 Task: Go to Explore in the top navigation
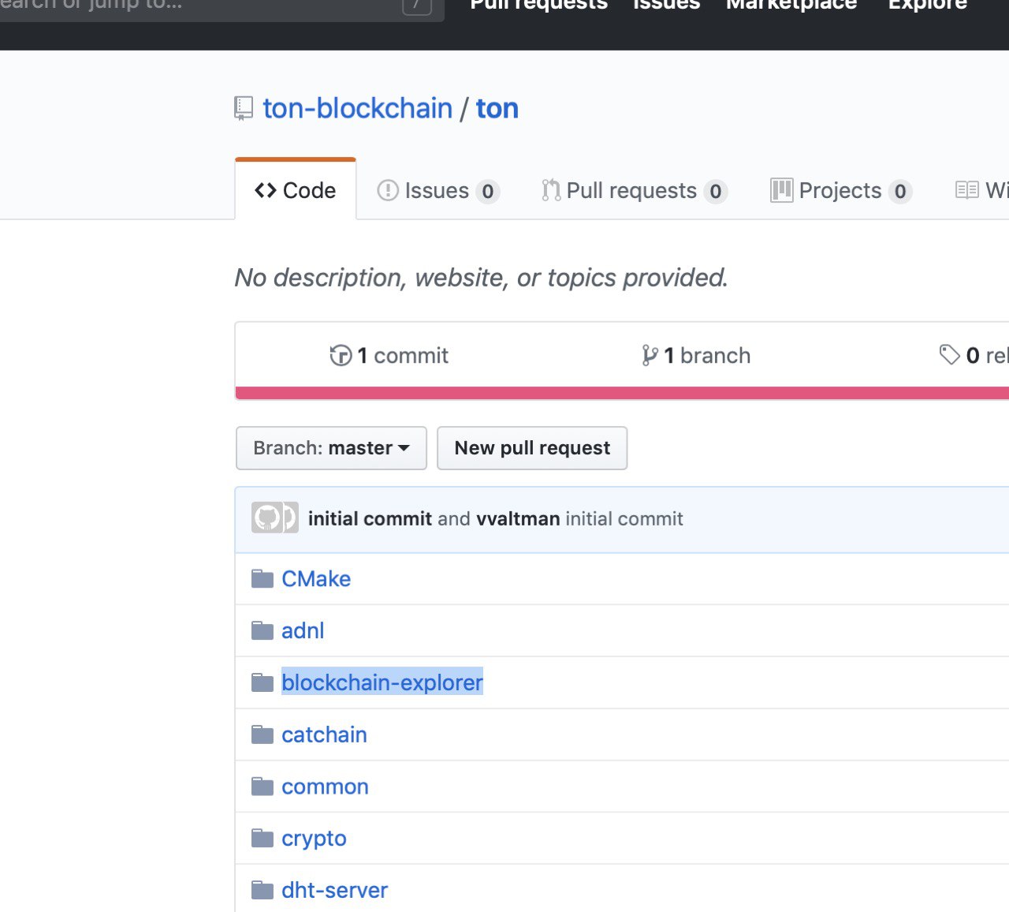click(928, 6)
